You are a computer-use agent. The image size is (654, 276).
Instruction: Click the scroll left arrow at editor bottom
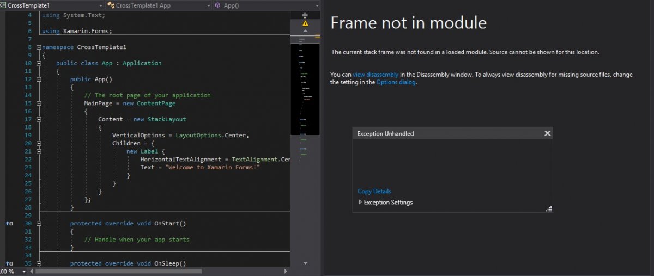coord(31,271)
